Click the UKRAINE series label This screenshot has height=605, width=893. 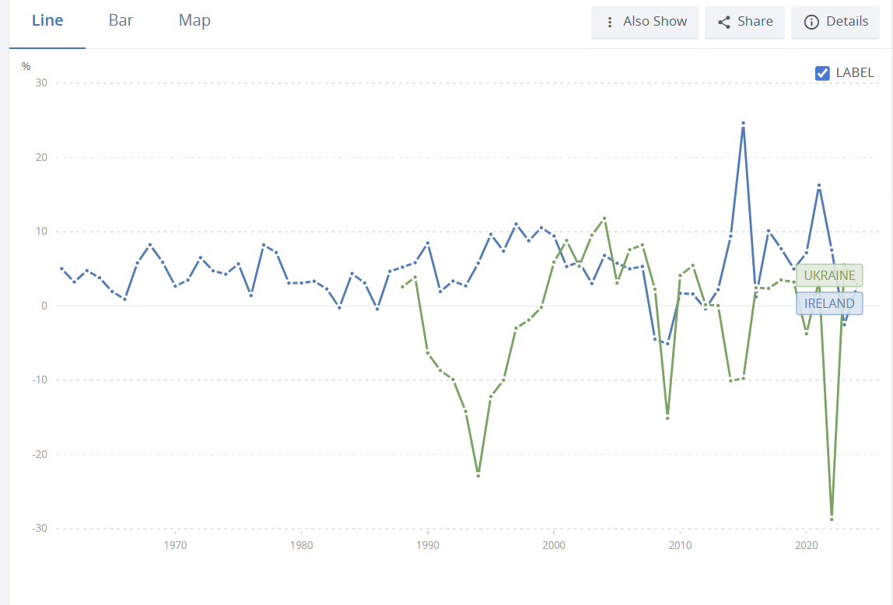point(829,276)
